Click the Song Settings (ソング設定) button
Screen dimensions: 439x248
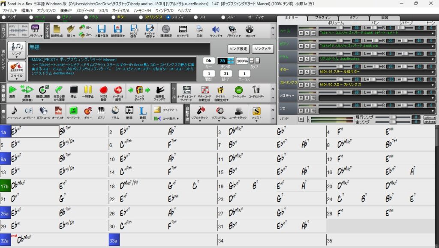click(238, 49)
